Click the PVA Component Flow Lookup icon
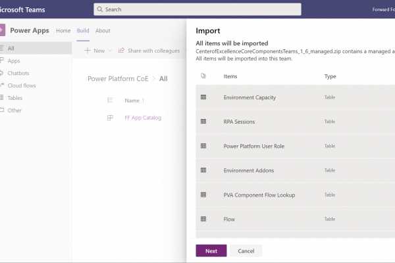 203,195
